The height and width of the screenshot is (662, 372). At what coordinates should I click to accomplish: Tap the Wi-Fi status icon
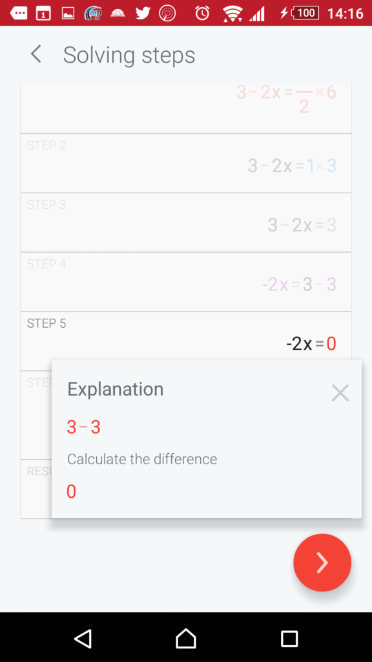point(232,14)
